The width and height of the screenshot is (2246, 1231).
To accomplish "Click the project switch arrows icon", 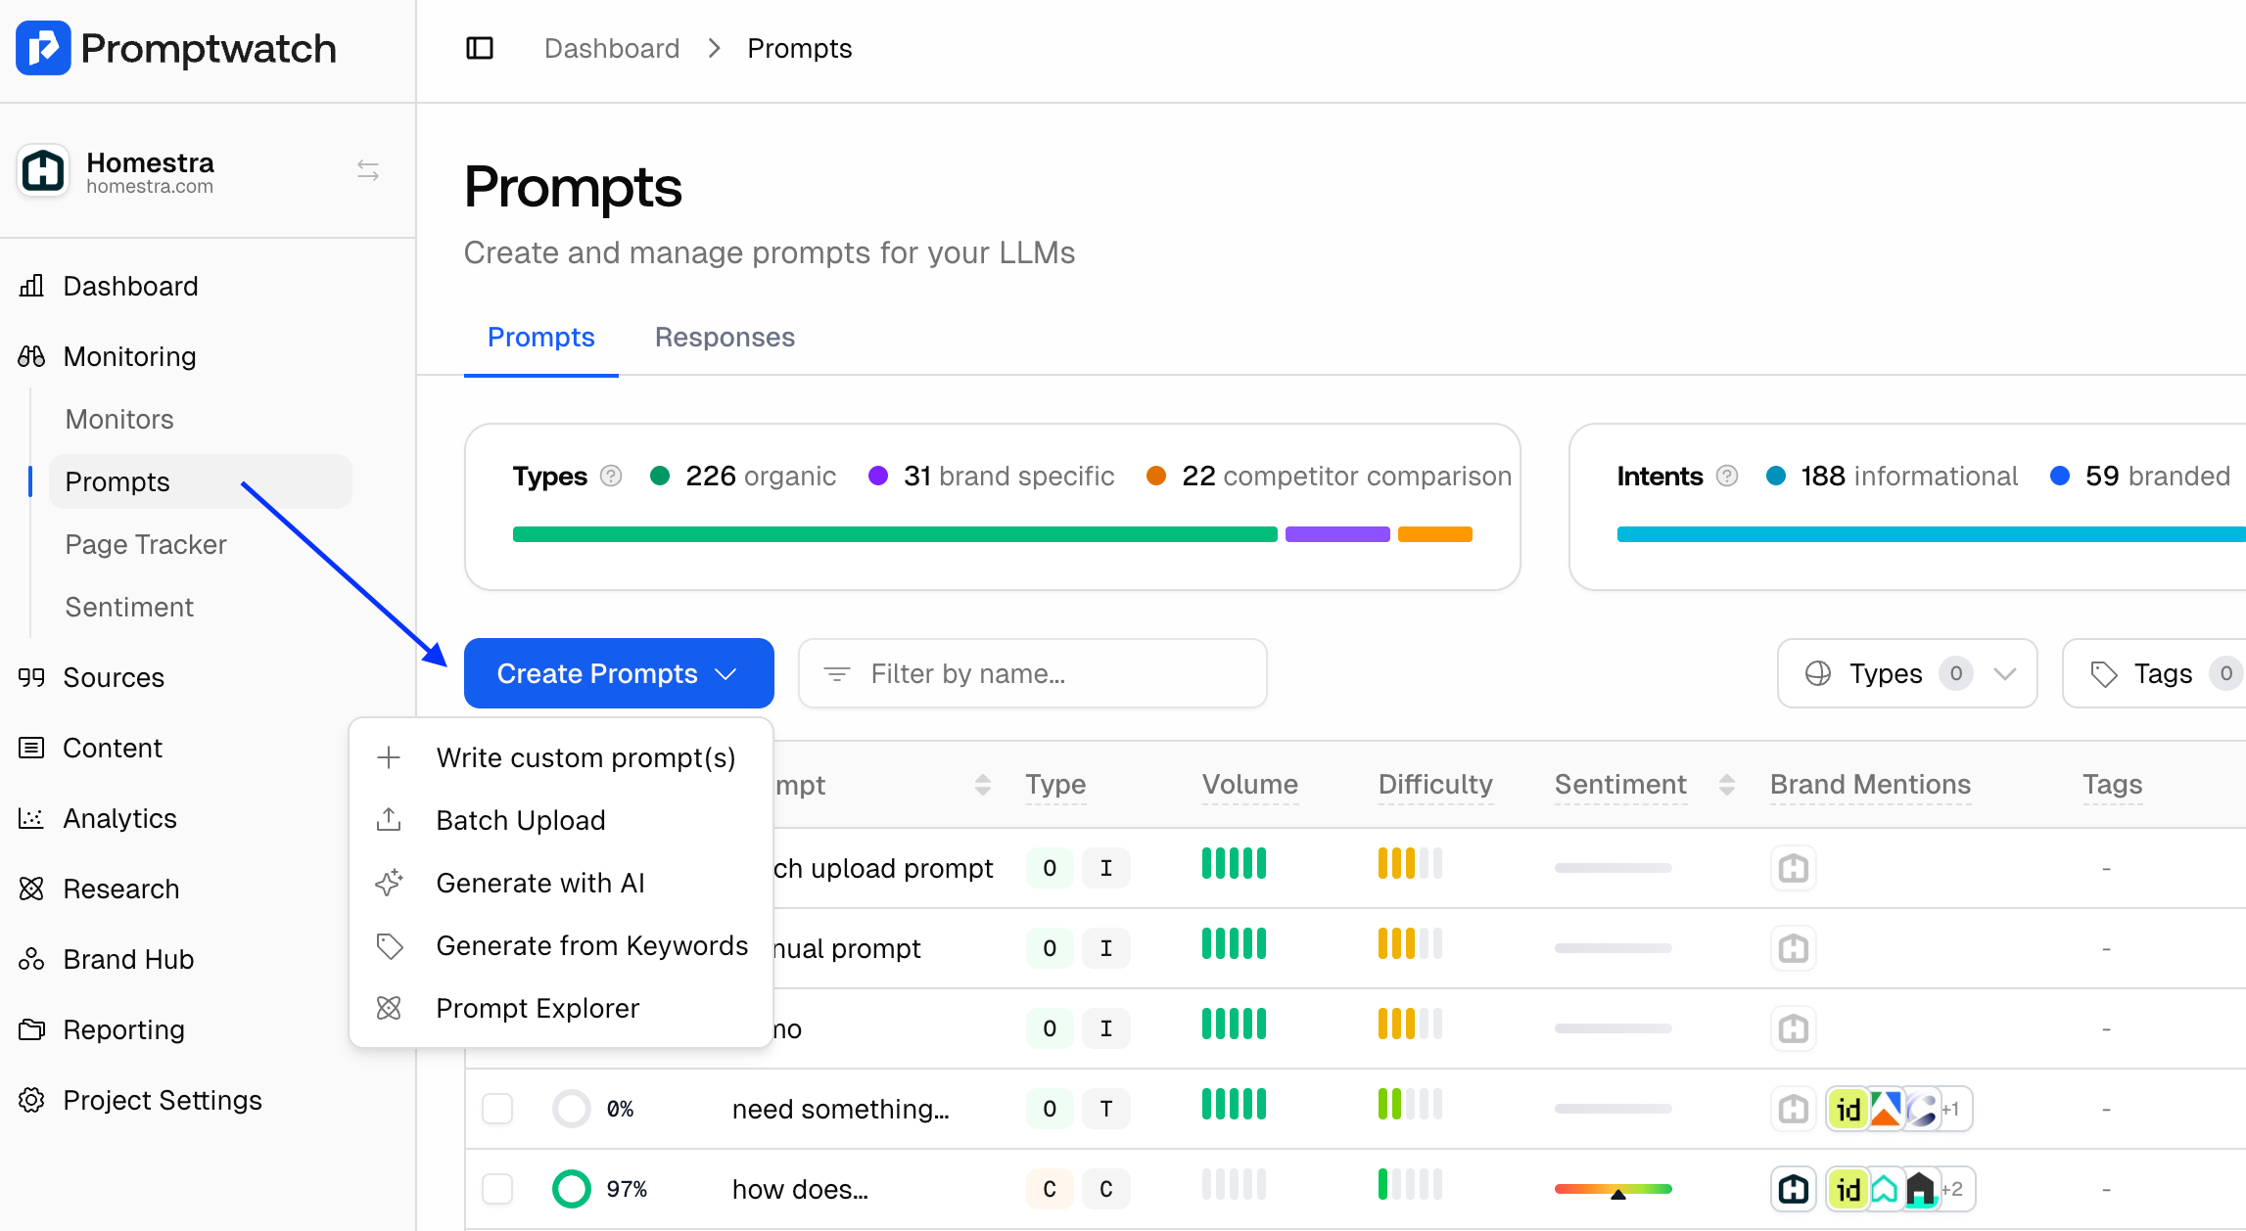I will point(368,171).
